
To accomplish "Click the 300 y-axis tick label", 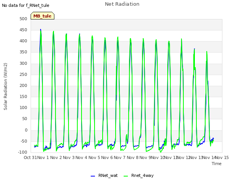I will click(x=23, y=64).
